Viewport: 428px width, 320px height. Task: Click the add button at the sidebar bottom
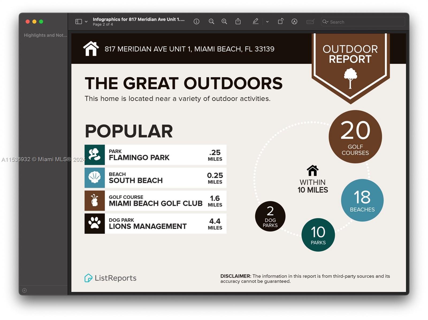pos(24,290)
